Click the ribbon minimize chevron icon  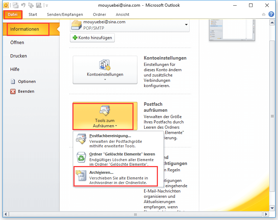264,14
